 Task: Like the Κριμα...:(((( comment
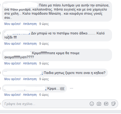click(13, 95)
